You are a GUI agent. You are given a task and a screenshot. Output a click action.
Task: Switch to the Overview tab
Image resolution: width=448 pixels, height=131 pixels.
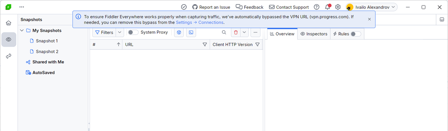[x=282, y=34]
